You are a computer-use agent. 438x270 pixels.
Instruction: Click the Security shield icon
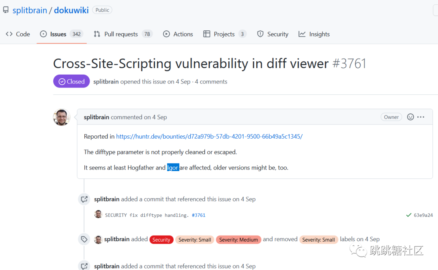(x=260, y=34)
